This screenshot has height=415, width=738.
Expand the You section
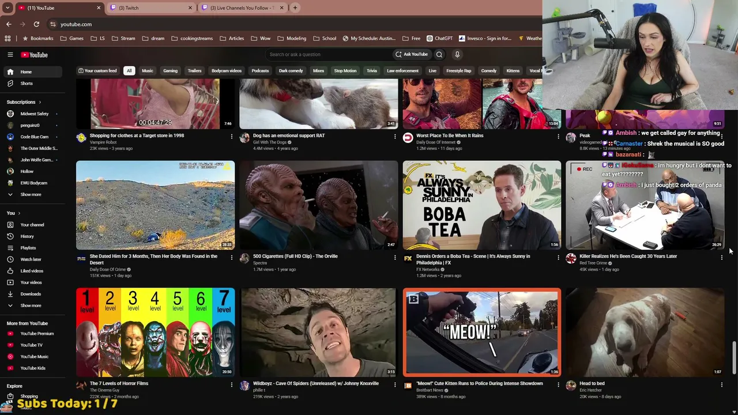pyautogui.click(x=13, y=213)
